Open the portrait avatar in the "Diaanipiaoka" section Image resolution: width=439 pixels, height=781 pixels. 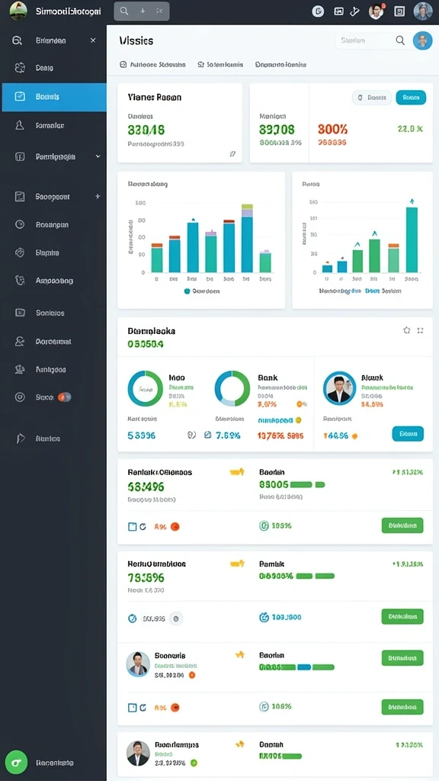tap(339, 388)
